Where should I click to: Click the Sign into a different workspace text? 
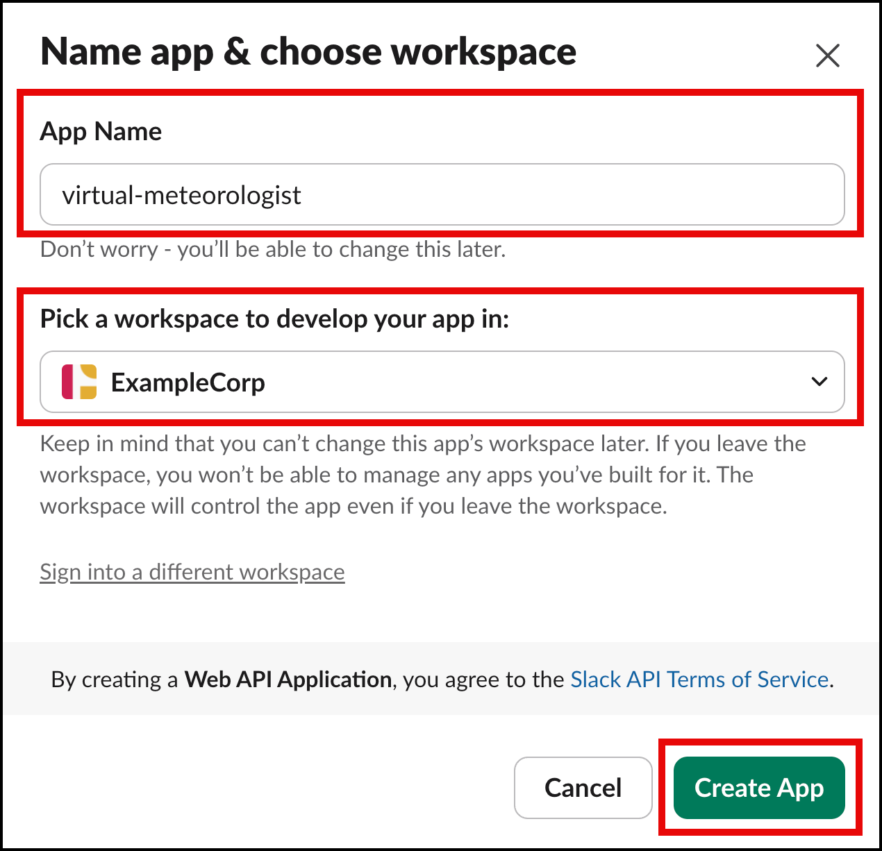pos(192,571)
